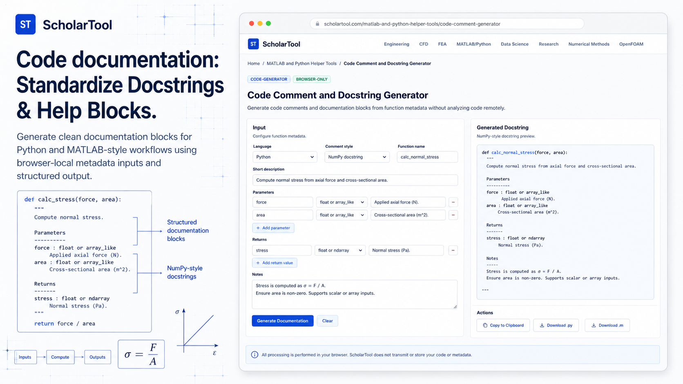Click Generate Documentation button
Screen dimensions: 683x384
283,321
